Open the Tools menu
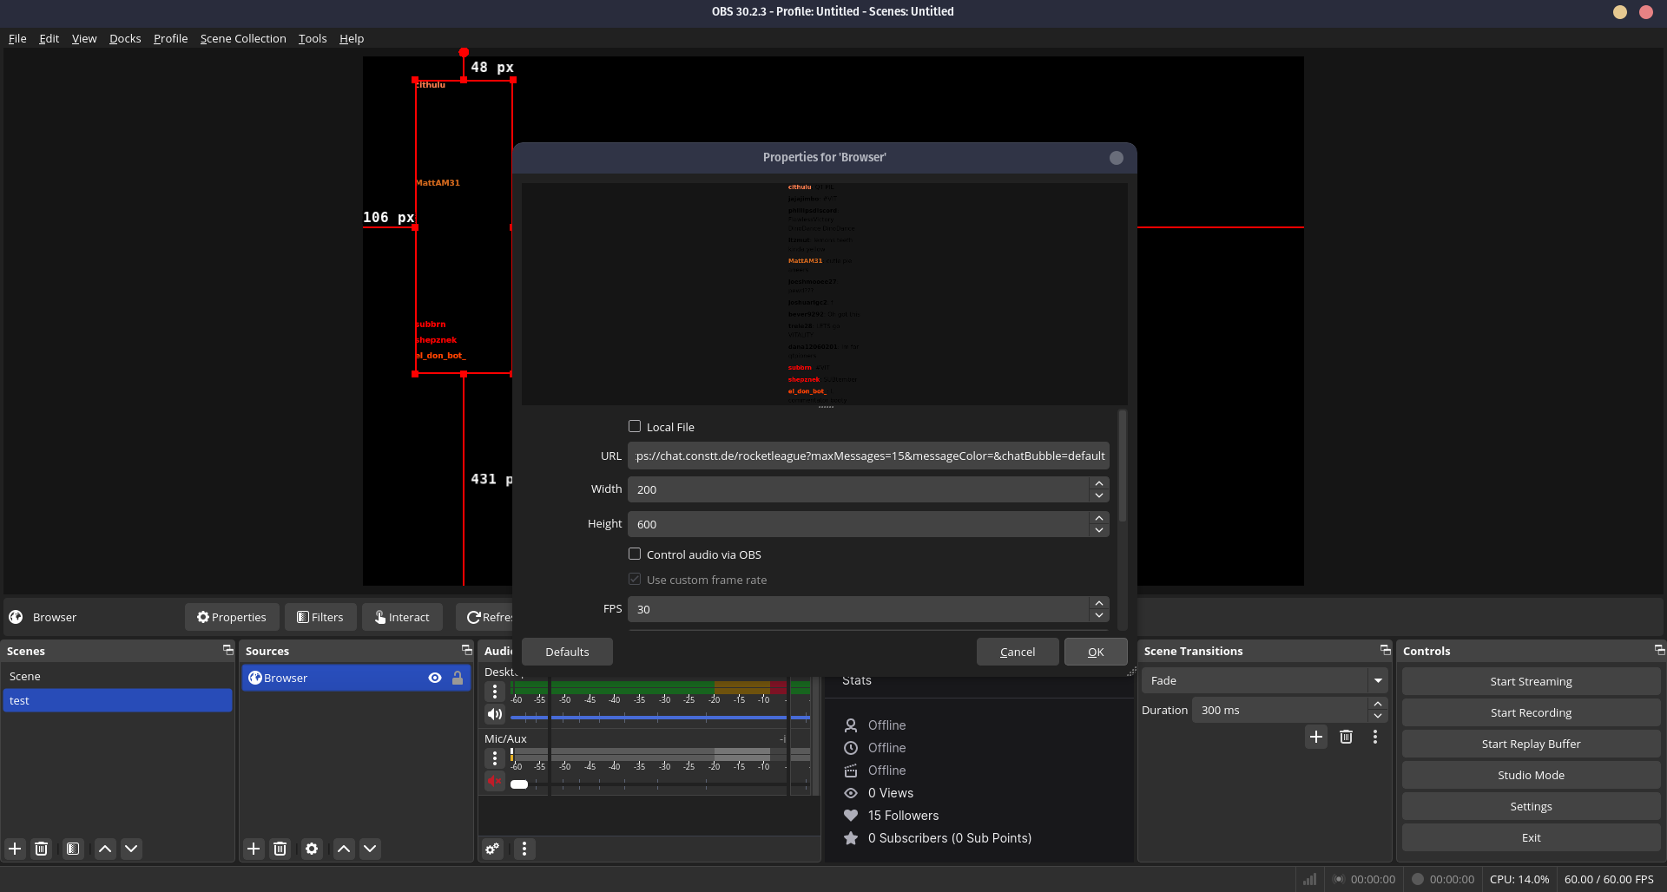This screenshot has height=892, width=1667. click(x=313, y=38)
